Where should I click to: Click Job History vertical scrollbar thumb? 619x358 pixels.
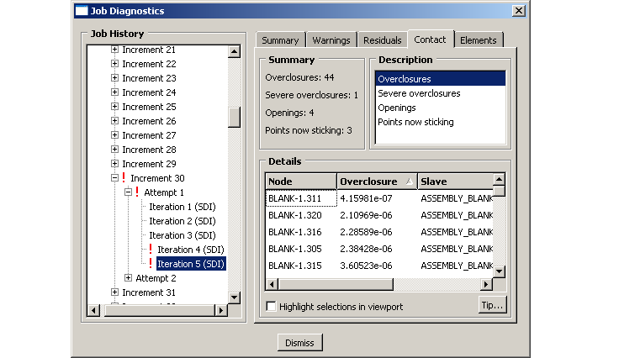tap(234, 117)
